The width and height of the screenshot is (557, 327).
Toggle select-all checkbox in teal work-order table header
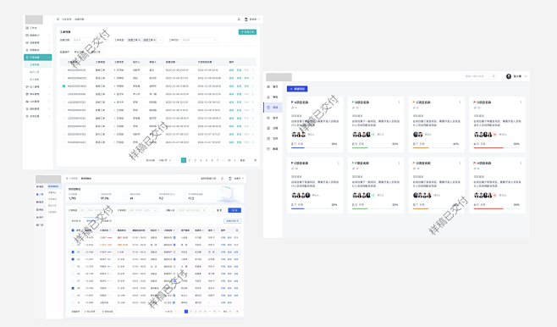tap(64, 62)
